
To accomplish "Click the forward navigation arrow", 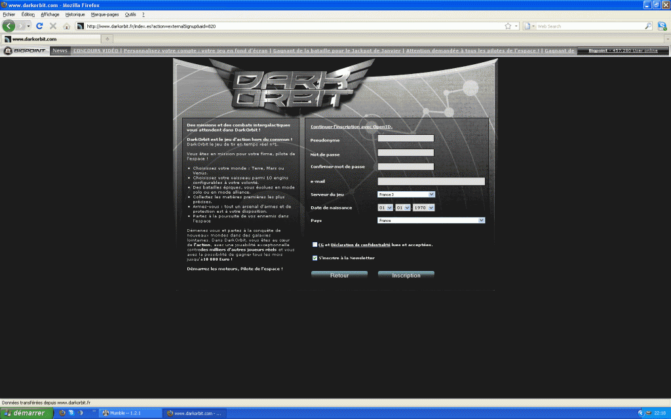I will pos(20,26).
